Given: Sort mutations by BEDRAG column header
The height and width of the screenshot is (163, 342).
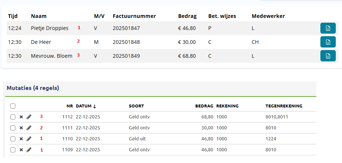Looking at the screenshot, I should point(204,106).
